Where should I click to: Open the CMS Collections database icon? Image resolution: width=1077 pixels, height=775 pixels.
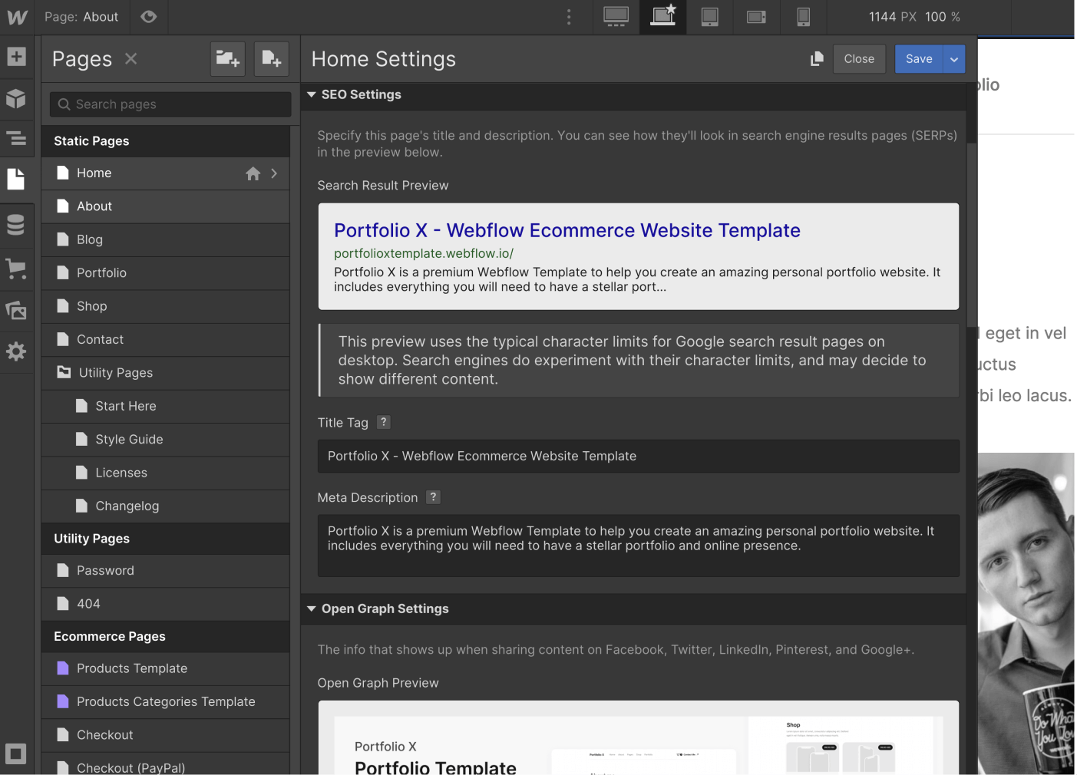click(x=16, y=225)
